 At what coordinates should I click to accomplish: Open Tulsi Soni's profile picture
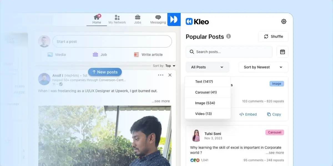pyautogui.click(x=196, y=136)
